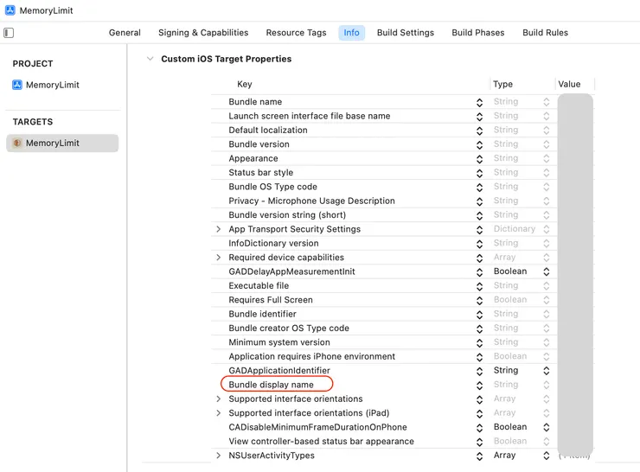Select MemoryLimit under TARGETS
The width and height of the screenshot is (640, 472).
[x=53, y=144]
